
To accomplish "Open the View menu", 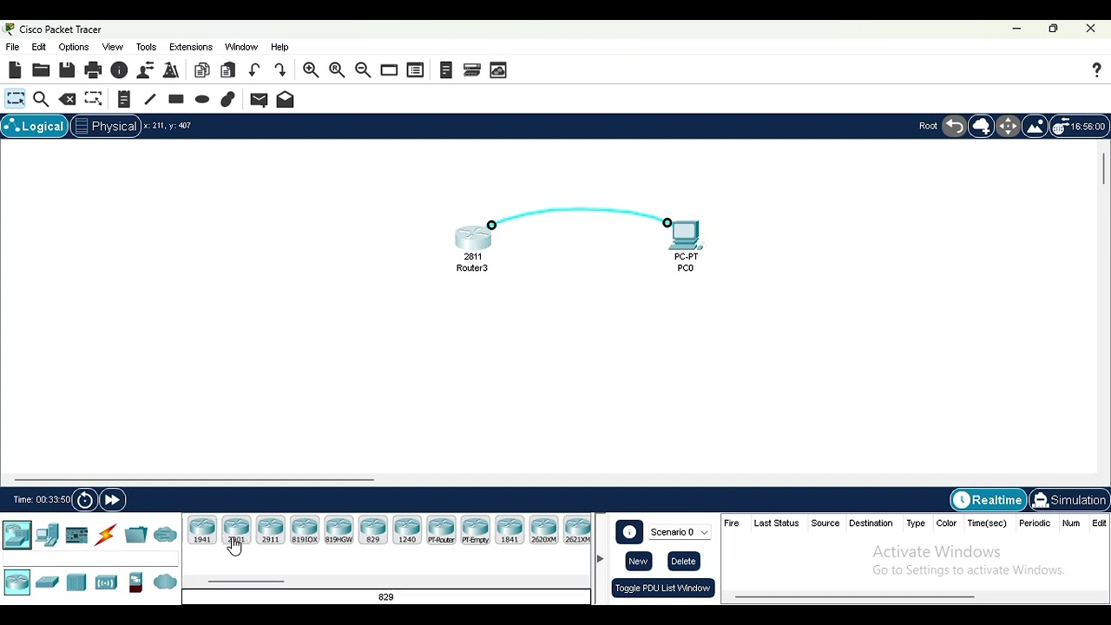I will point(113,47).
